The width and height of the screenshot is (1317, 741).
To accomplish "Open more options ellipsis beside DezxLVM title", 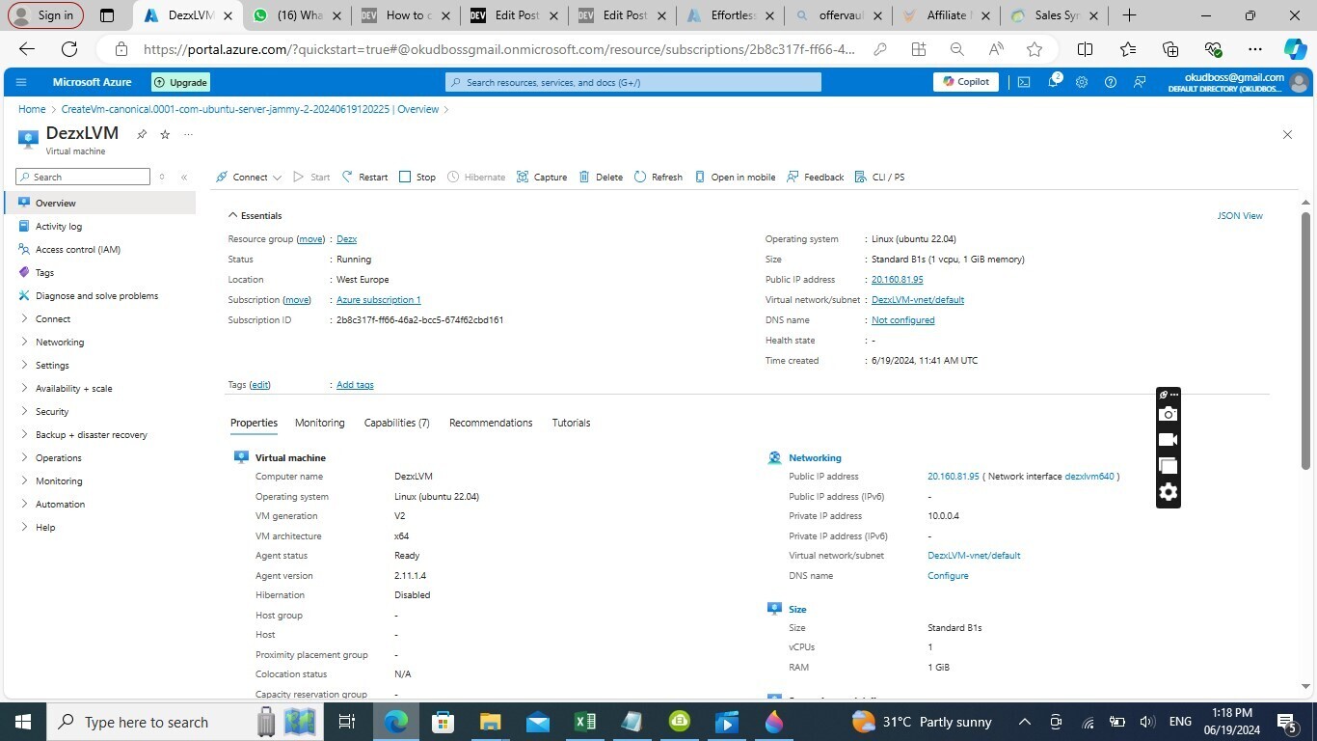I will tap(188, 134).
